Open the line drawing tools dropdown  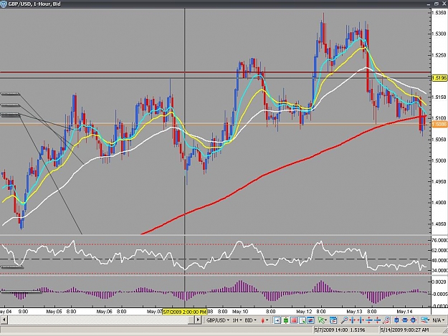426,320
